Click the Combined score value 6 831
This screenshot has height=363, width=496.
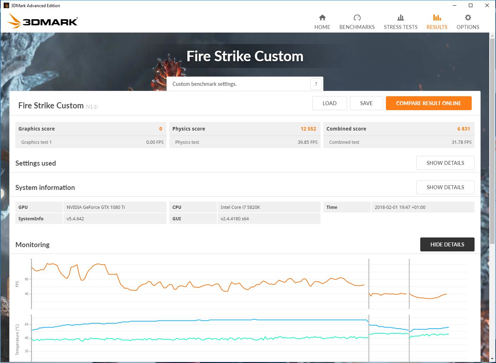(463, 129)
